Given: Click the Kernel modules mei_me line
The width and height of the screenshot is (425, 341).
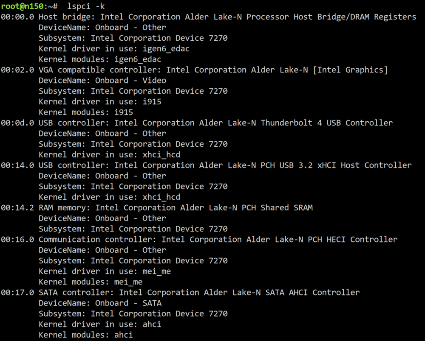Looking at the screenshot, I should click(x=91, y=282).
